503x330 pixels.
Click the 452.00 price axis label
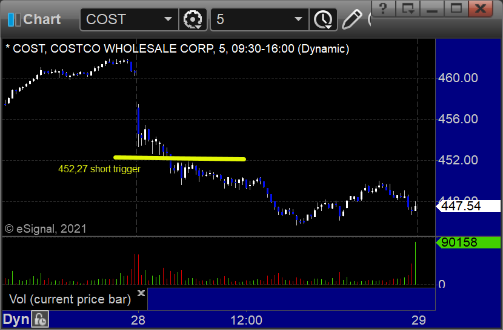point(458,160)
